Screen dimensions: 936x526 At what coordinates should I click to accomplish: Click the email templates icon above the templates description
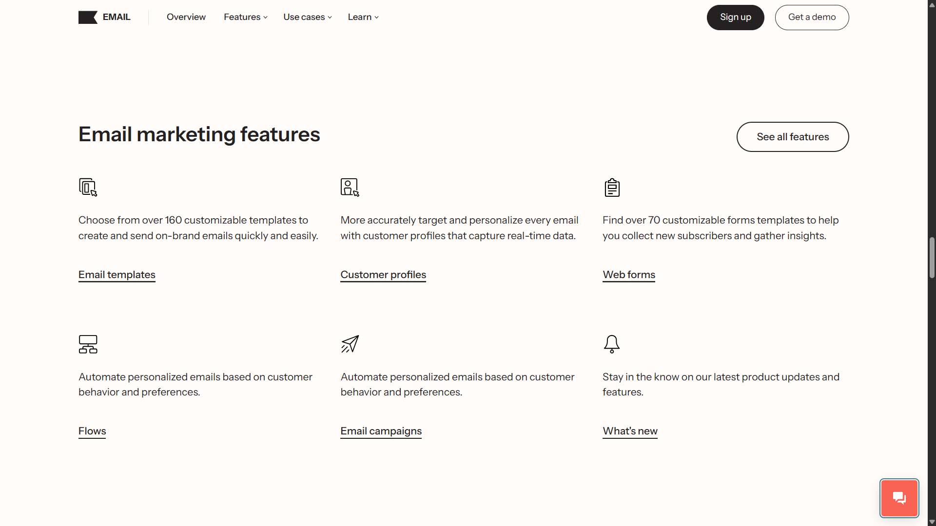pos(87,187)
